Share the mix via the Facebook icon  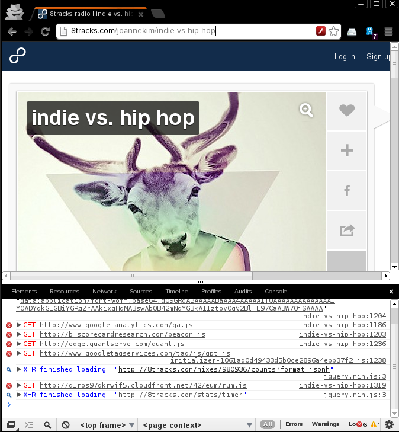click(x=347, y=190)
